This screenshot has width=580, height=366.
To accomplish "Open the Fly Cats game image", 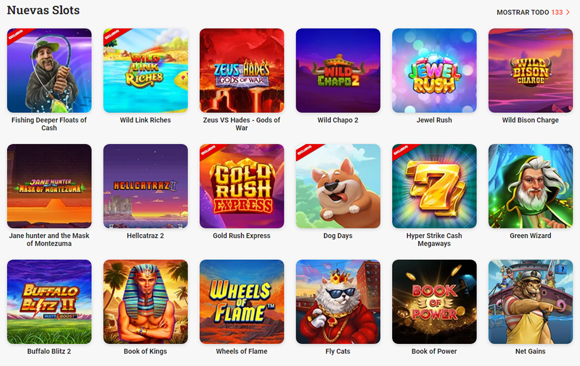I will [x=338, y=302].
